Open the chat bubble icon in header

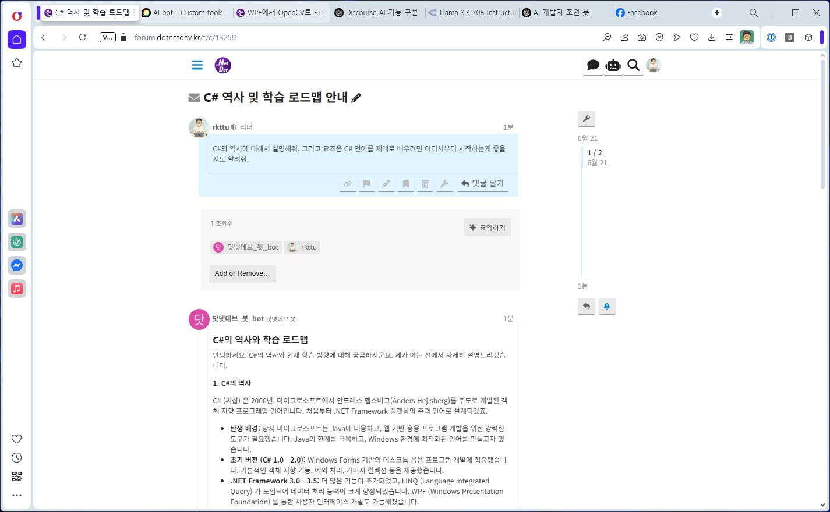click(593, 65)
